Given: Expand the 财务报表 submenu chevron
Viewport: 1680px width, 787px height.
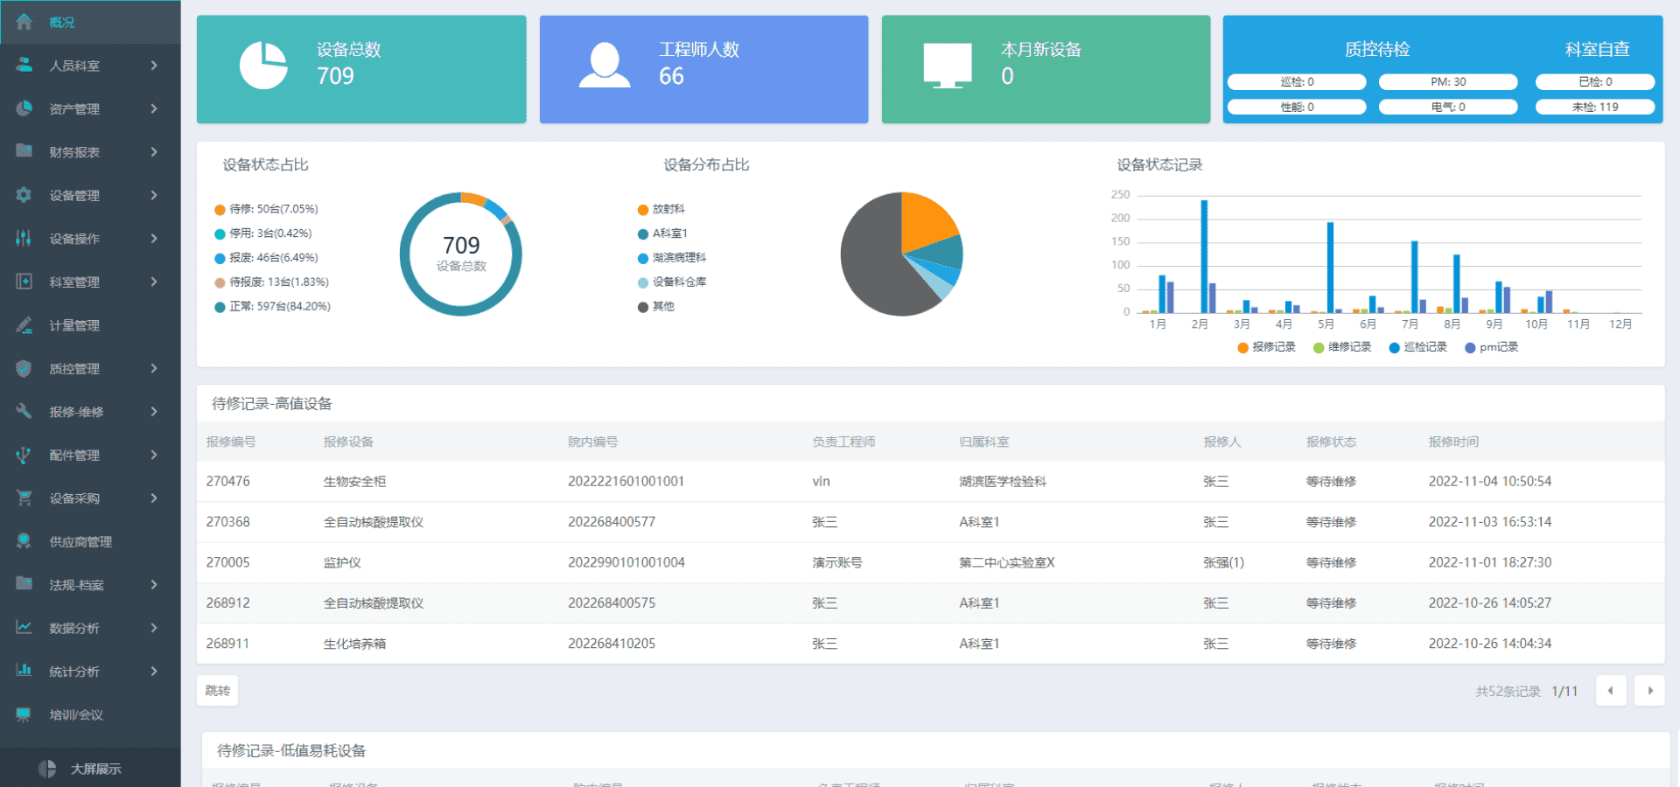Looking at the screenshot, I should click(x=154, y=152).
